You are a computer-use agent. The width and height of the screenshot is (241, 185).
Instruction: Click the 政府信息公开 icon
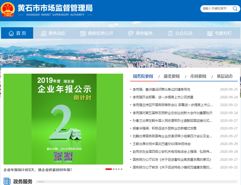[x=83, y=33]
